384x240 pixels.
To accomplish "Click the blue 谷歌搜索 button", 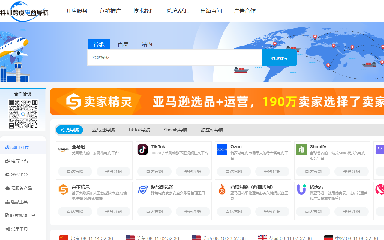I will tap(280, 58).
